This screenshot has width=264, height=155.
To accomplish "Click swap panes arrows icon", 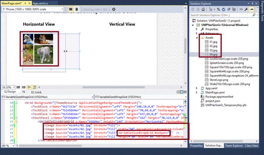I will tap(24, 92).
